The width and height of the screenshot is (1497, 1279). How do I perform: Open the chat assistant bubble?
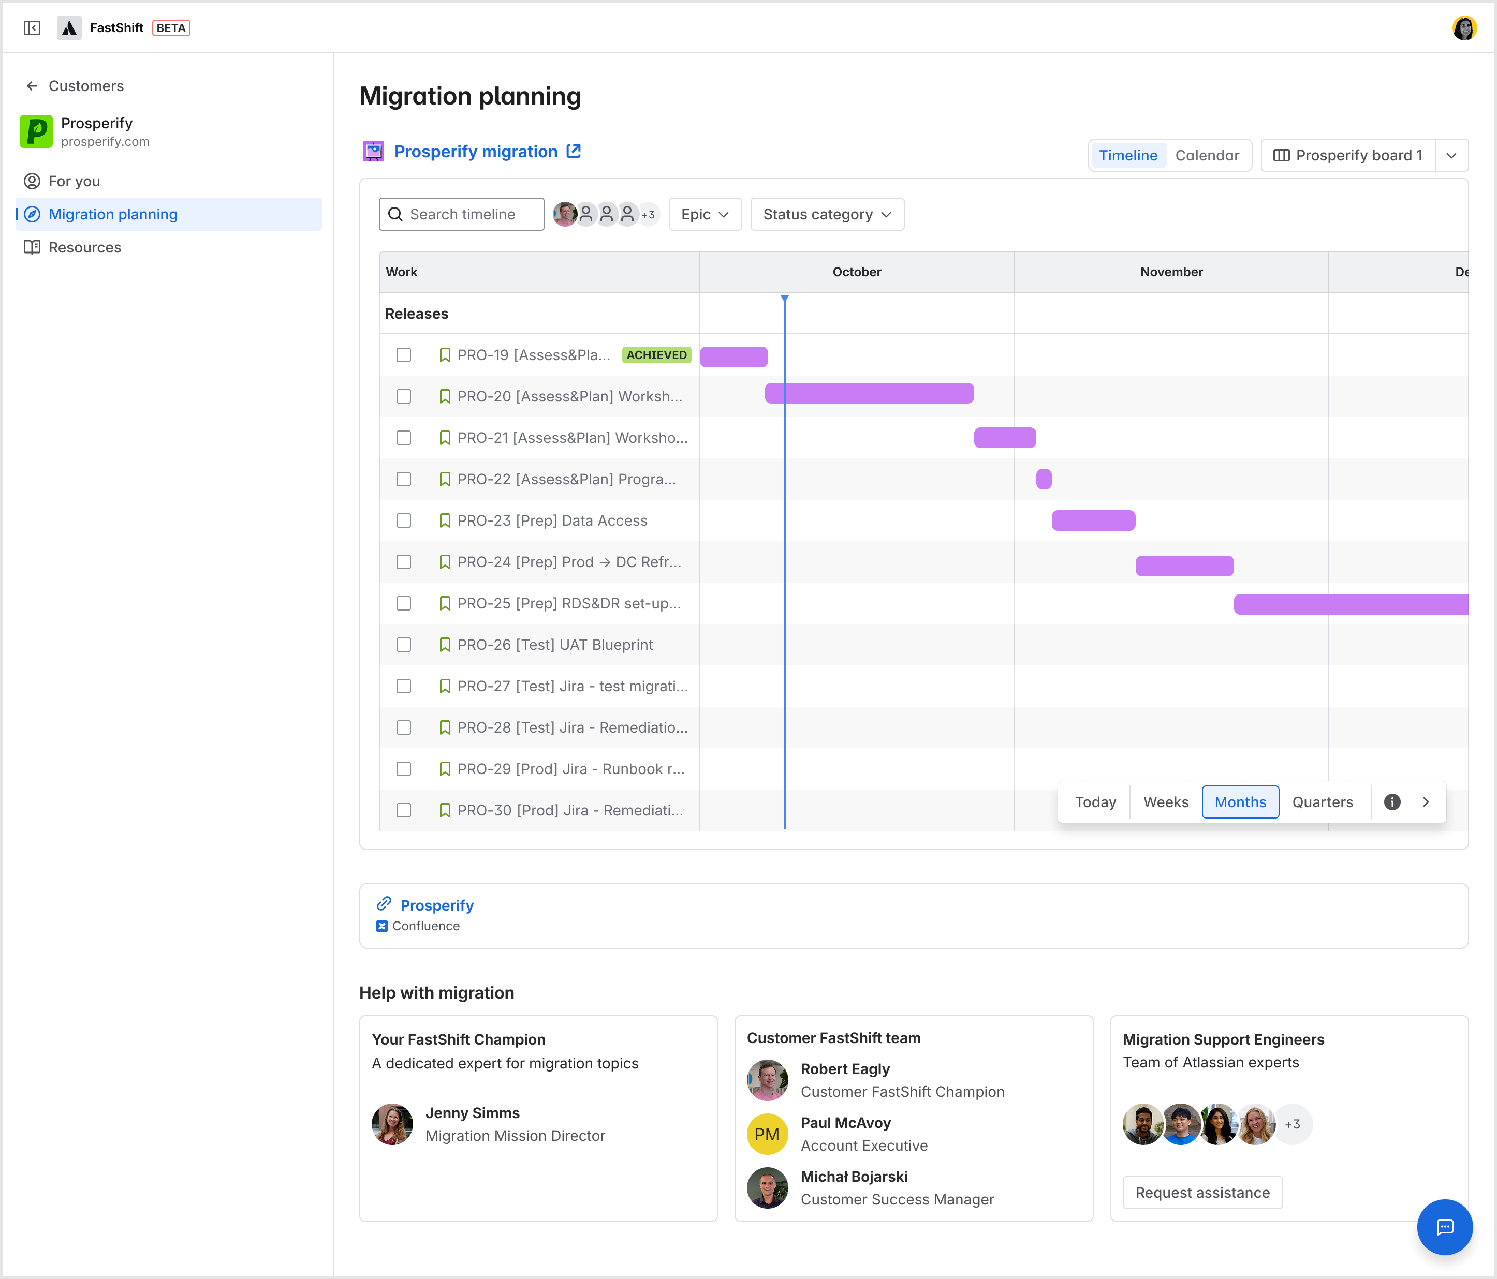pyautogui.click(x=1444, y=1227)
